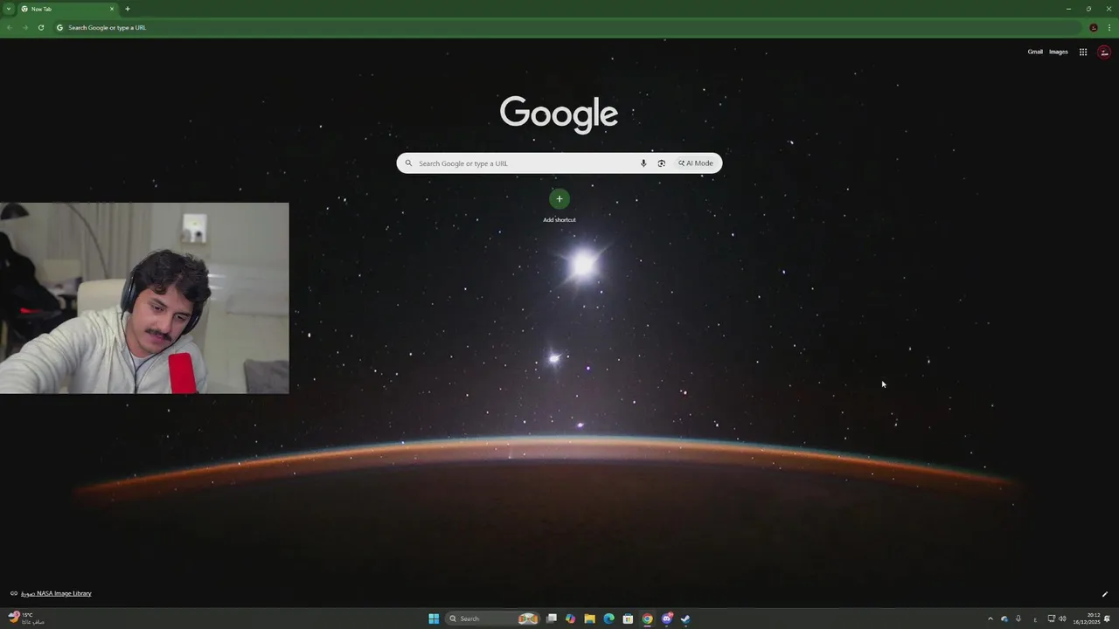Open the Chrome profile avatar in toolbar
The image size is (1119, 629).
pyautogui.click(x=1093, y=27)
